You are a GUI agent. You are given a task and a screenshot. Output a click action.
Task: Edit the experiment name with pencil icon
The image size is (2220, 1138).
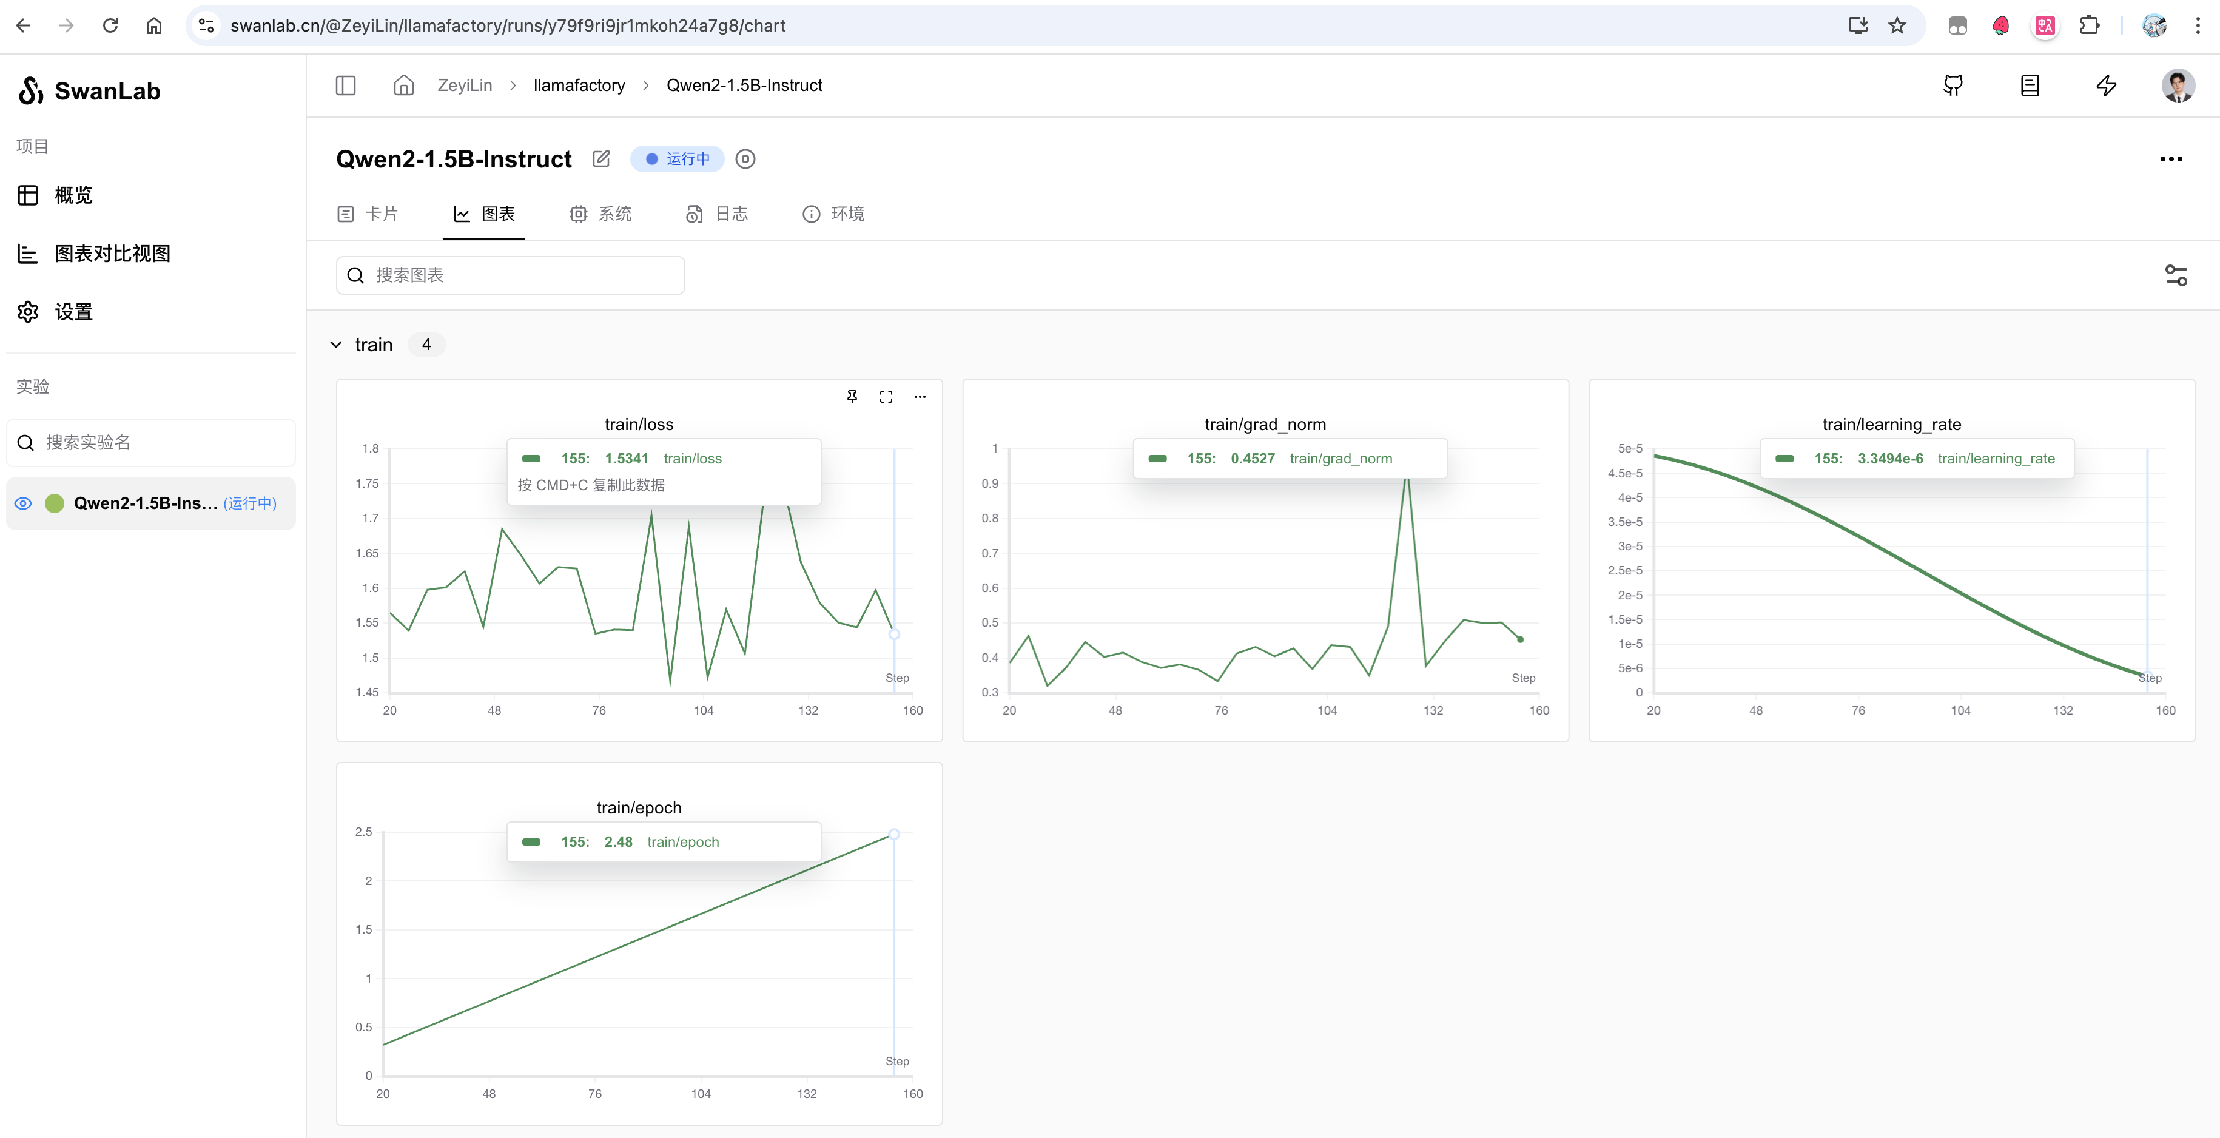coord(602,159)
